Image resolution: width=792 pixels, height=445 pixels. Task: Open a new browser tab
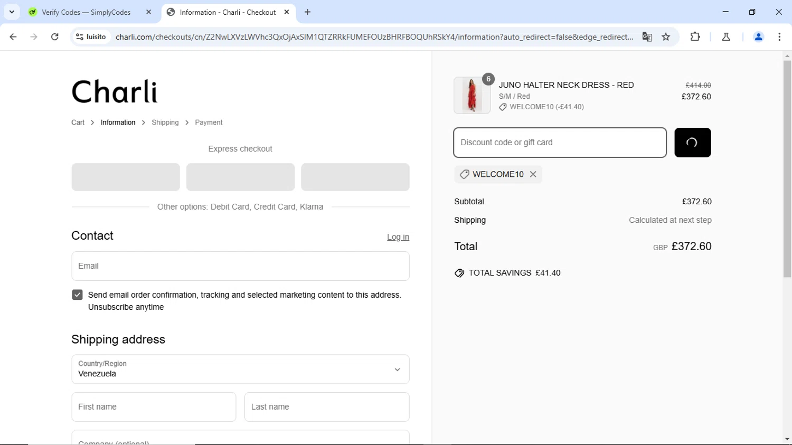tap(308, 12)
